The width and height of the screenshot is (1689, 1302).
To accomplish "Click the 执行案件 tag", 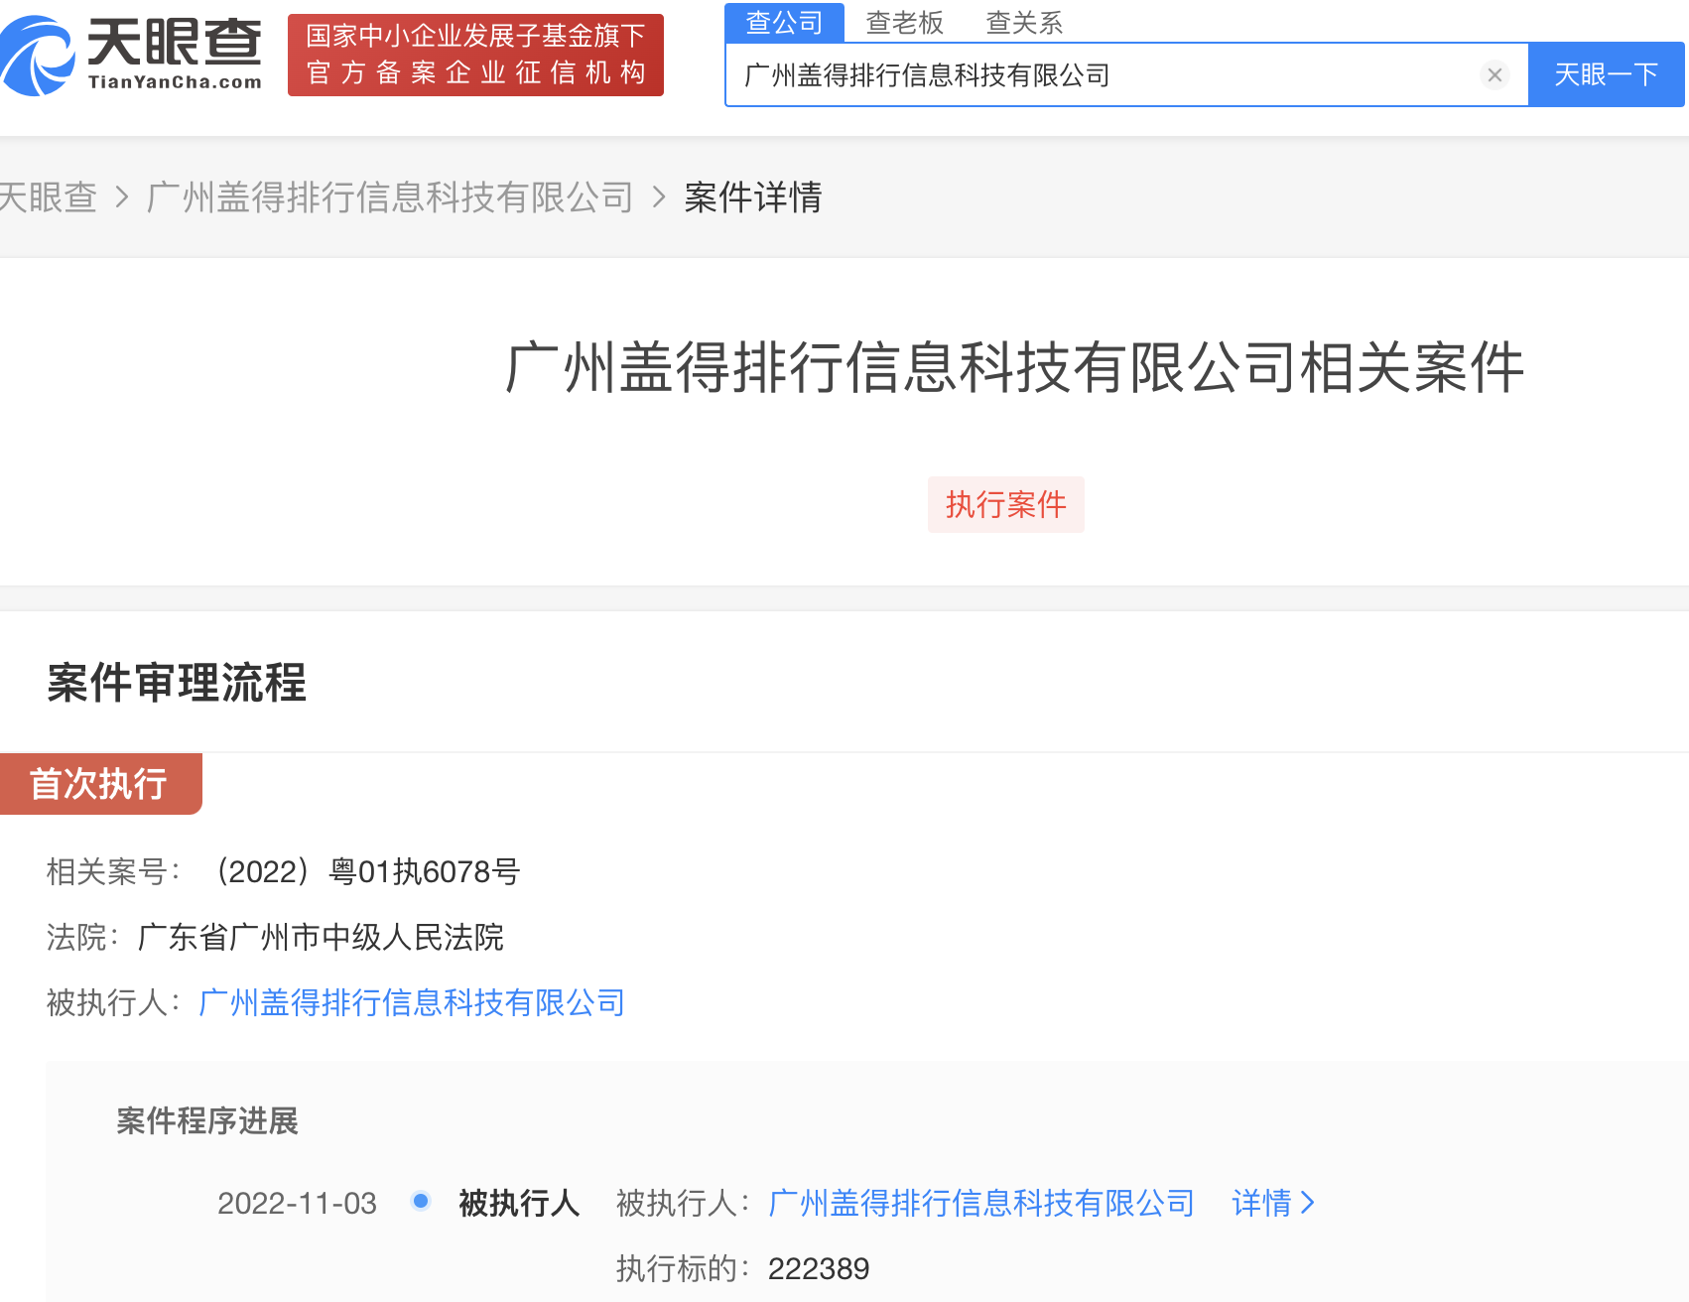I will click(1005, 505).
